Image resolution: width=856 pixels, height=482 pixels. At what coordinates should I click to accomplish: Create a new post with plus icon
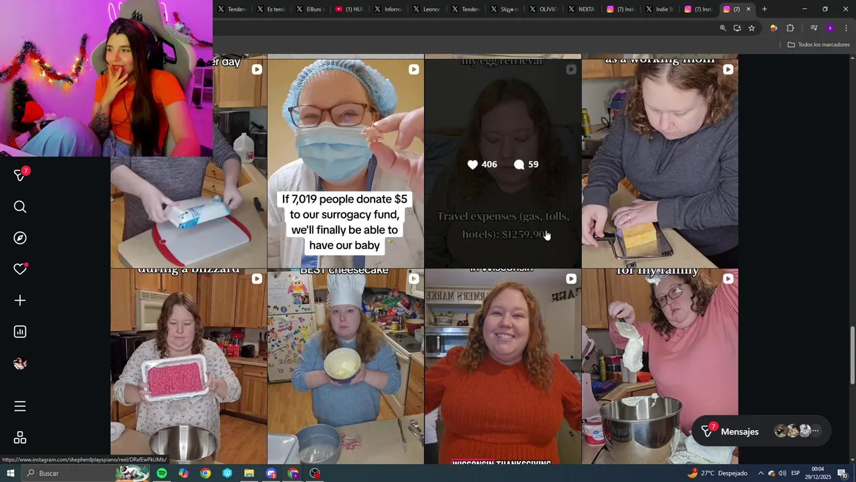(x=20, y=301)
